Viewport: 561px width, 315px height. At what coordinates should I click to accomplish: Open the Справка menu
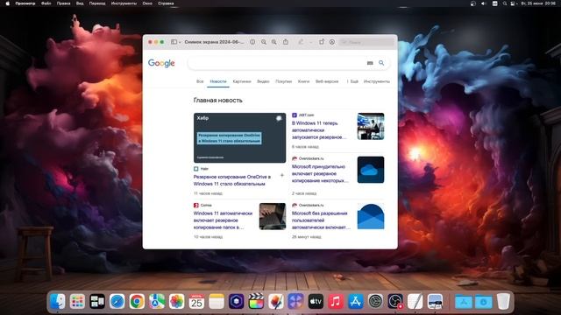(166, 3)
